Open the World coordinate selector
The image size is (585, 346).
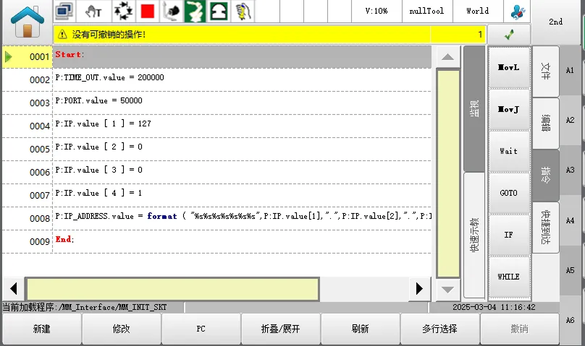coord(478,11)
